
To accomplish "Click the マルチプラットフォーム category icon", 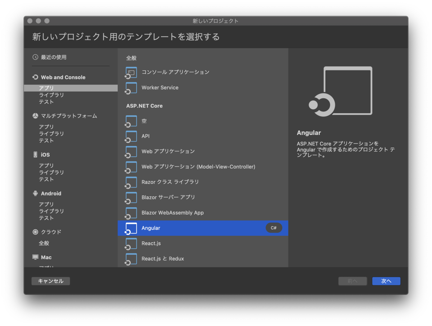I will click(35, 116).
